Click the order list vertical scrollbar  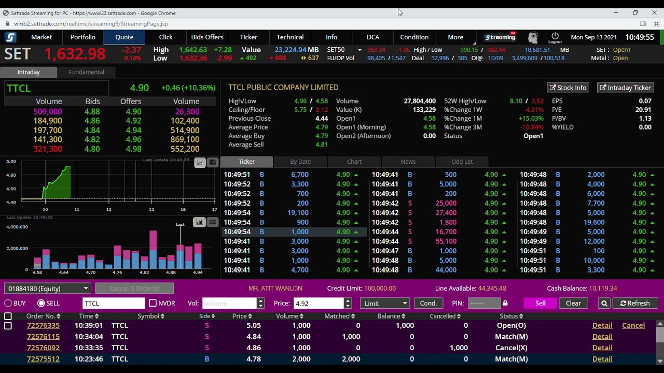[x=660, y=342]
